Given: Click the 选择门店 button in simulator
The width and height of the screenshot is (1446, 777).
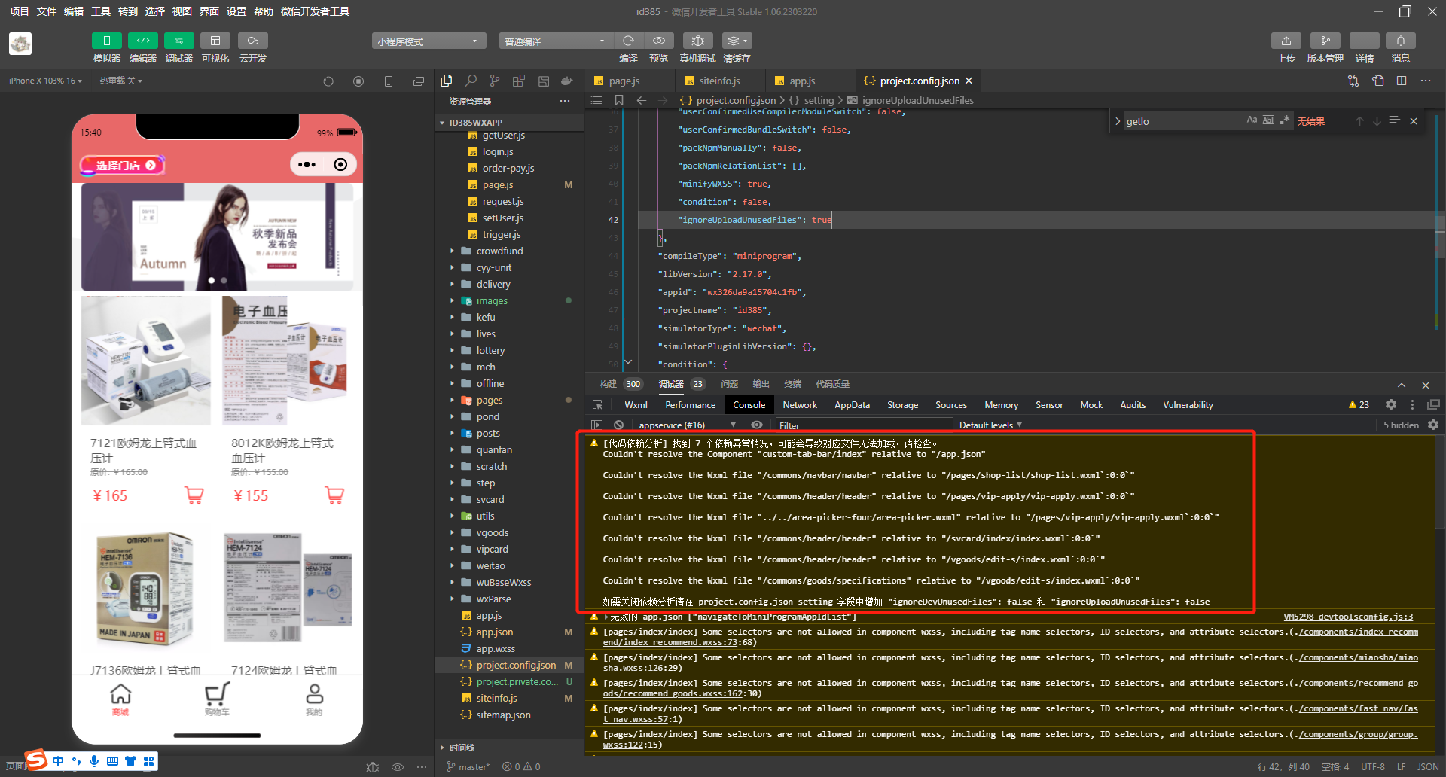Looking at the screenshot, I should tap(123, 165).
